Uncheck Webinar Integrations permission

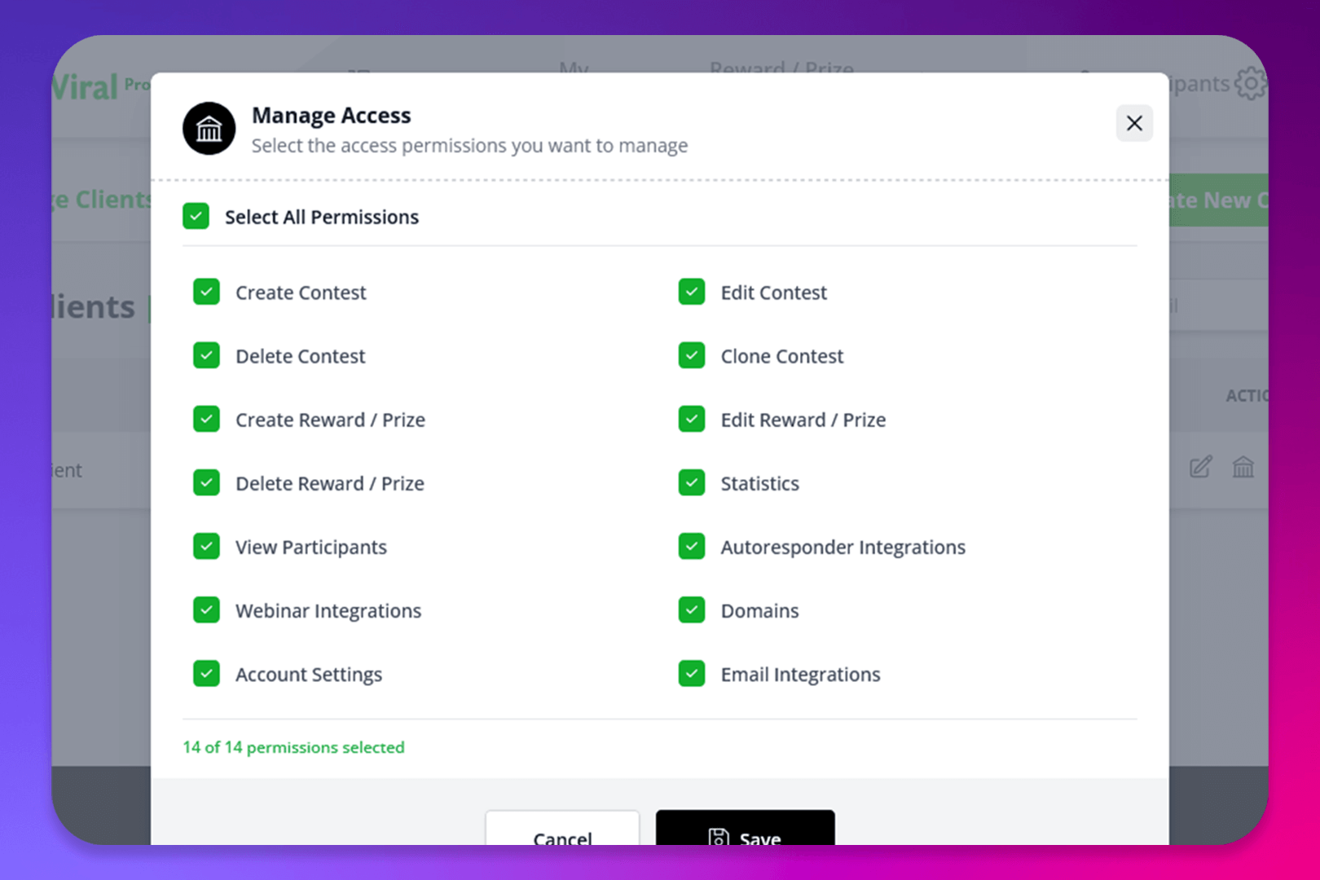pyautogui.click(x=207, y=609)
